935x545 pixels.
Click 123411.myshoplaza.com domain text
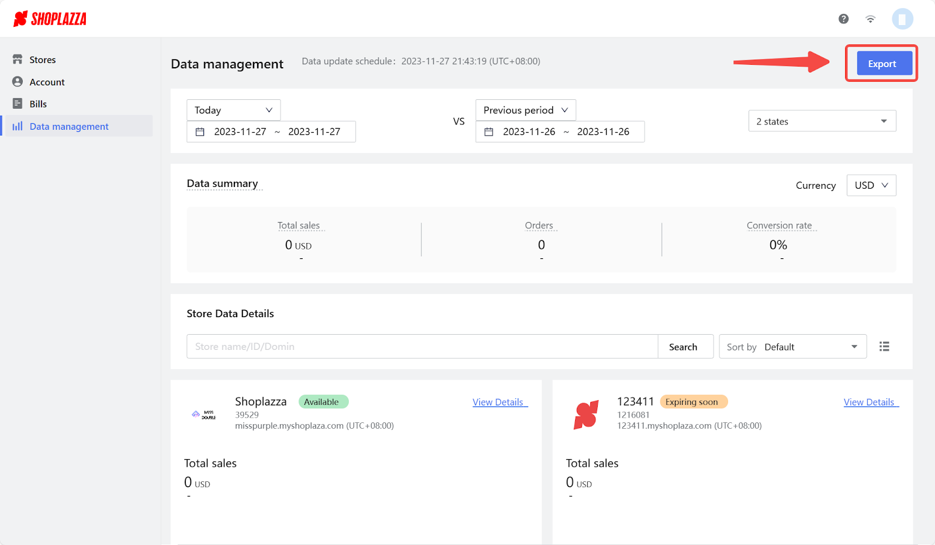[664, 426]
